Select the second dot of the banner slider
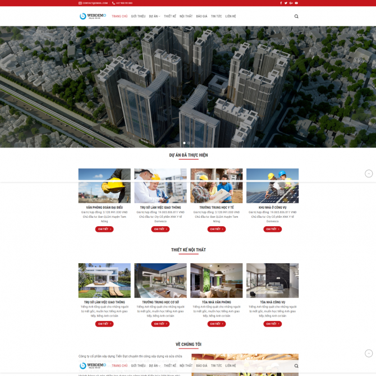The height and width of the screenshot is (376, 376). 189,143
